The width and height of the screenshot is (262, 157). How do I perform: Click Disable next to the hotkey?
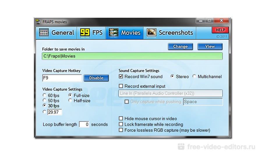pyautogui.click(x=96, y=78)
